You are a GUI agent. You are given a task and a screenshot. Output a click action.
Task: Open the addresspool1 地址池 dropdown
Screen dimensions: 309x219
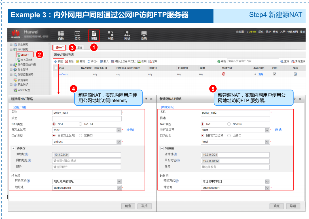click(119, 187)
